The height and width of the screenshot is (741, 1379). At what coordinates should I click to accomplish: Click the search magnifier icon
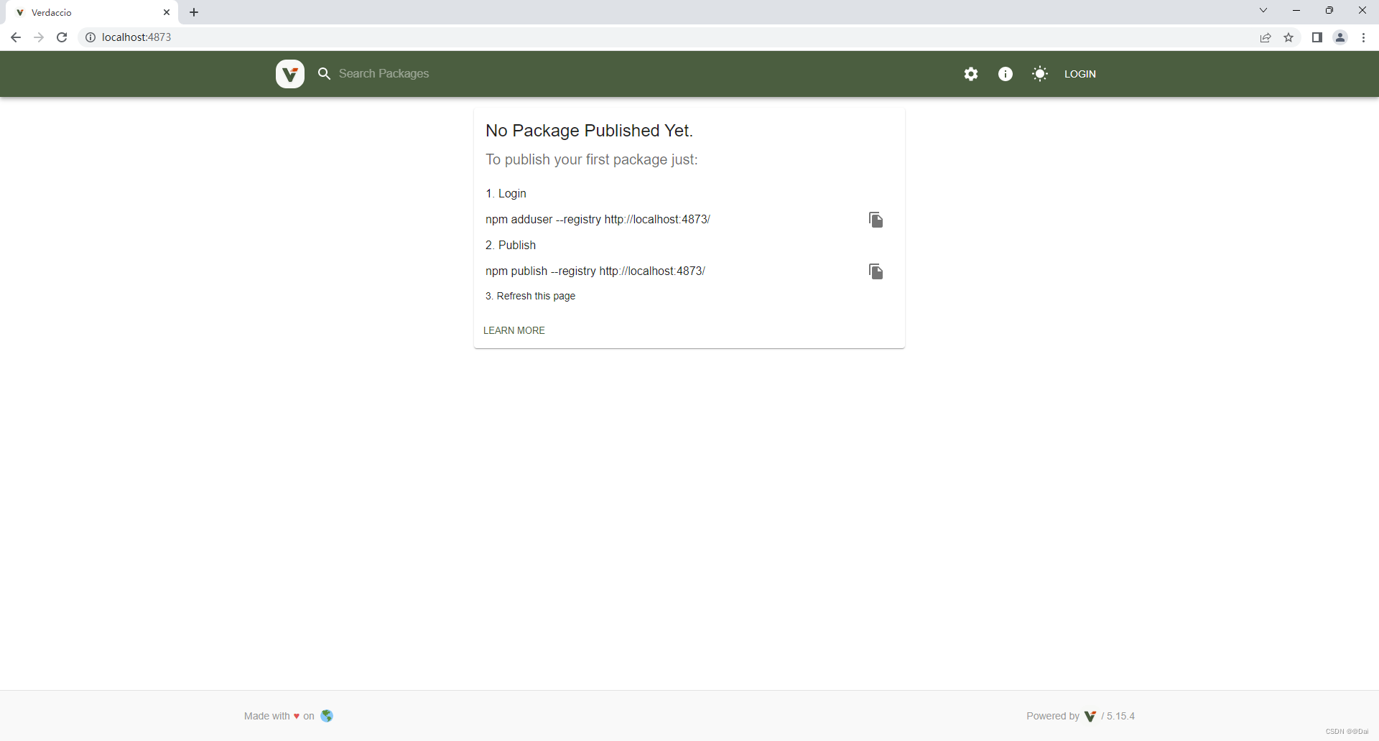tap(325, 74)
